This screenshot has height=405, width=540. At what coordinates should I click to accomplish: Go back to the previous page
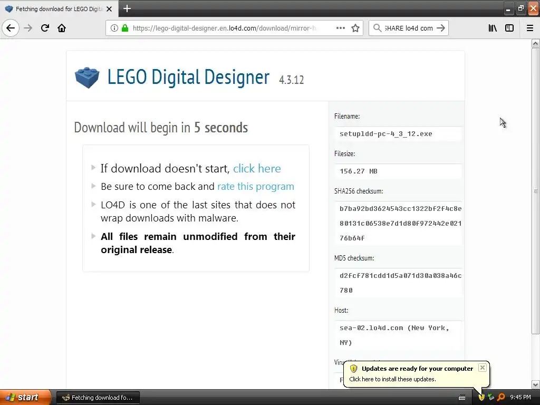pos(11,28)
